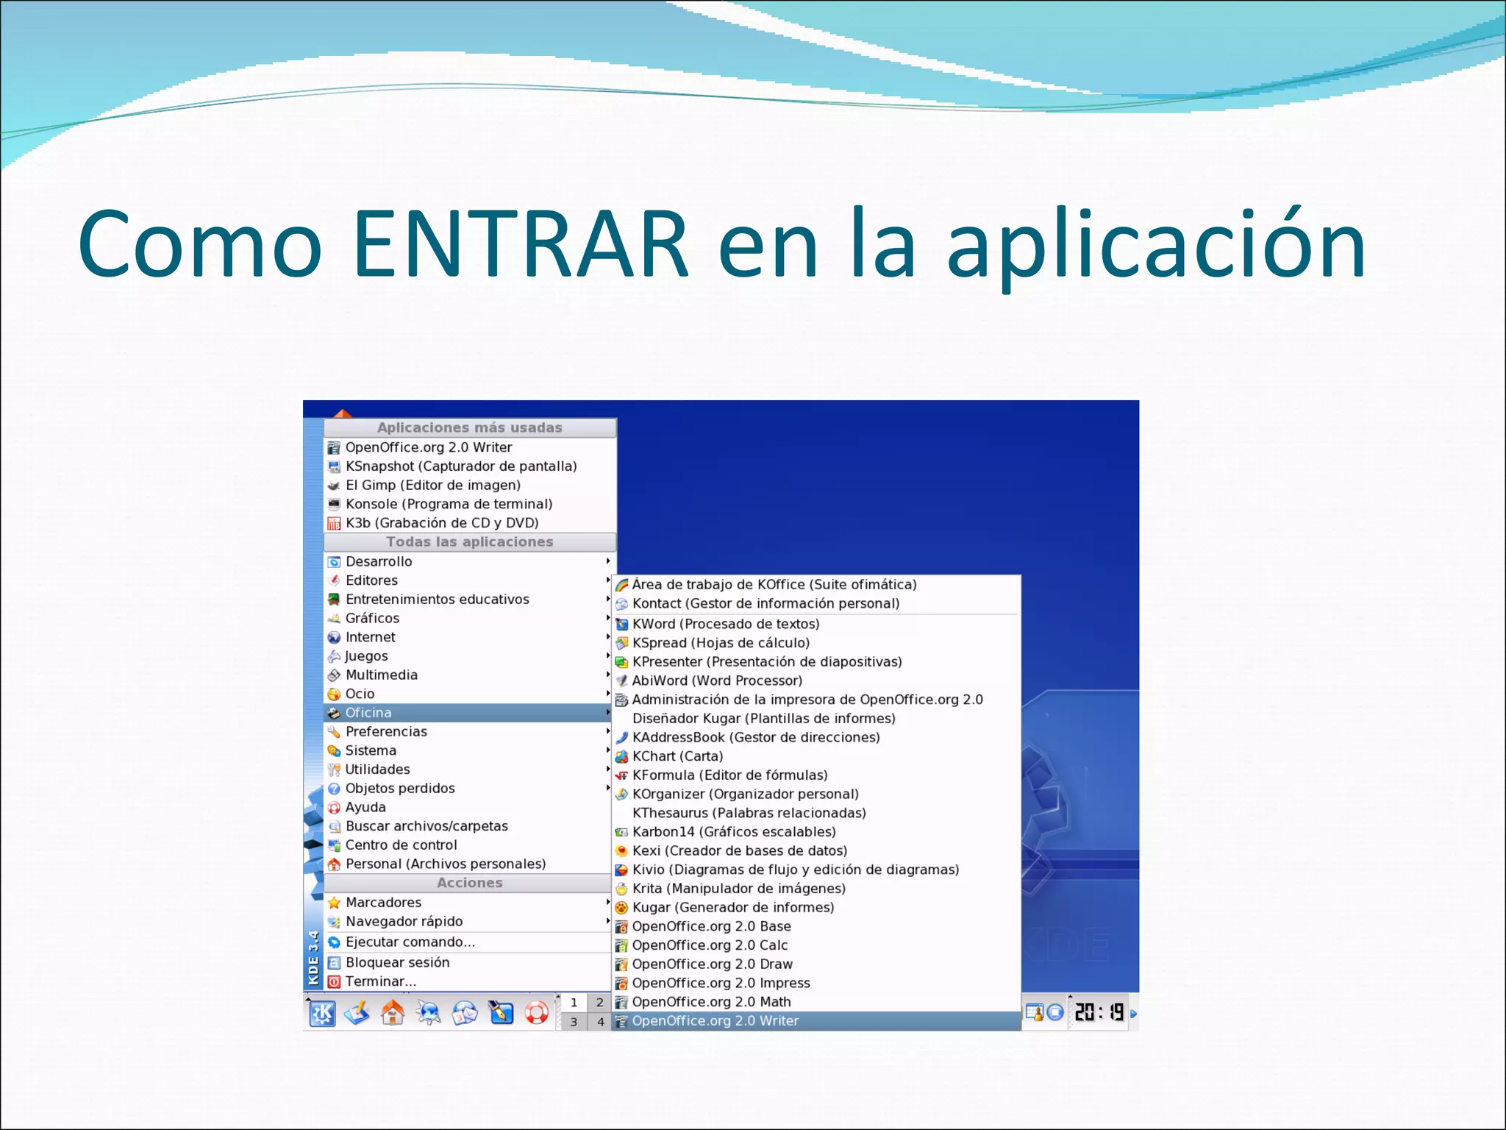Click the KChart icon in submenu
This screenshot has width=1506, height=1130.
(x=622, y=756)
